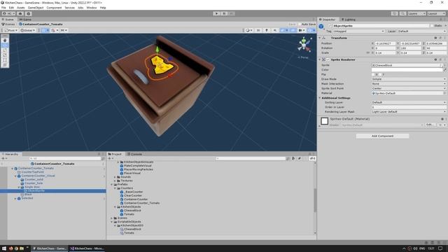Toggle the Sprite Renderer enabled checkbox

click(x=328, y=59)
